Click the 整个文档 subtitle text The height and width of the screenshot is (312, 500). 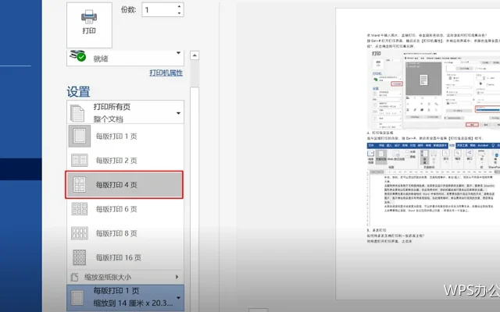pos(108,119)
